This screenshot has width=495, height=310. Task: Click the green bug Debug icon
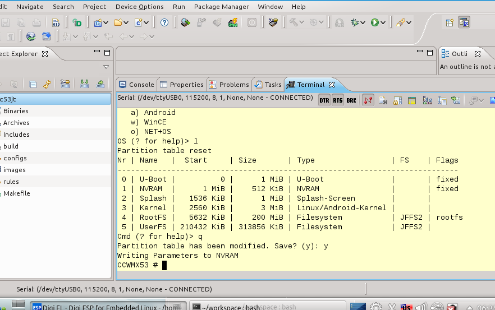pyautogui.click(x=355, y=22)
